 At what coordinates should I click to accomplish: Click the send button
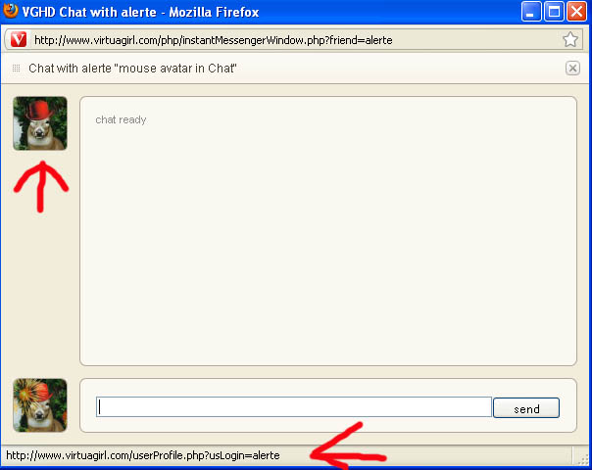click(526, 407)
